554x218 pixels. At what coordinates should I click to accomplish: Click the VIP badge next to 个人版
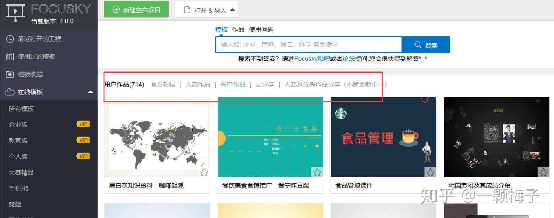[x=83, y=156]
